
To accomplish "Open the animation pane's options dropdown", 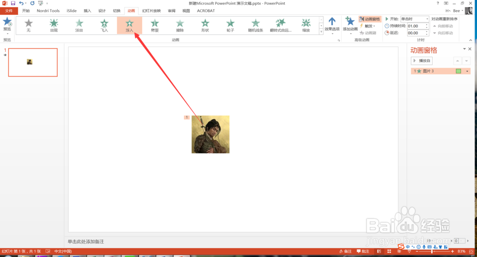I will pyautogui.click(x=464, y=49).
